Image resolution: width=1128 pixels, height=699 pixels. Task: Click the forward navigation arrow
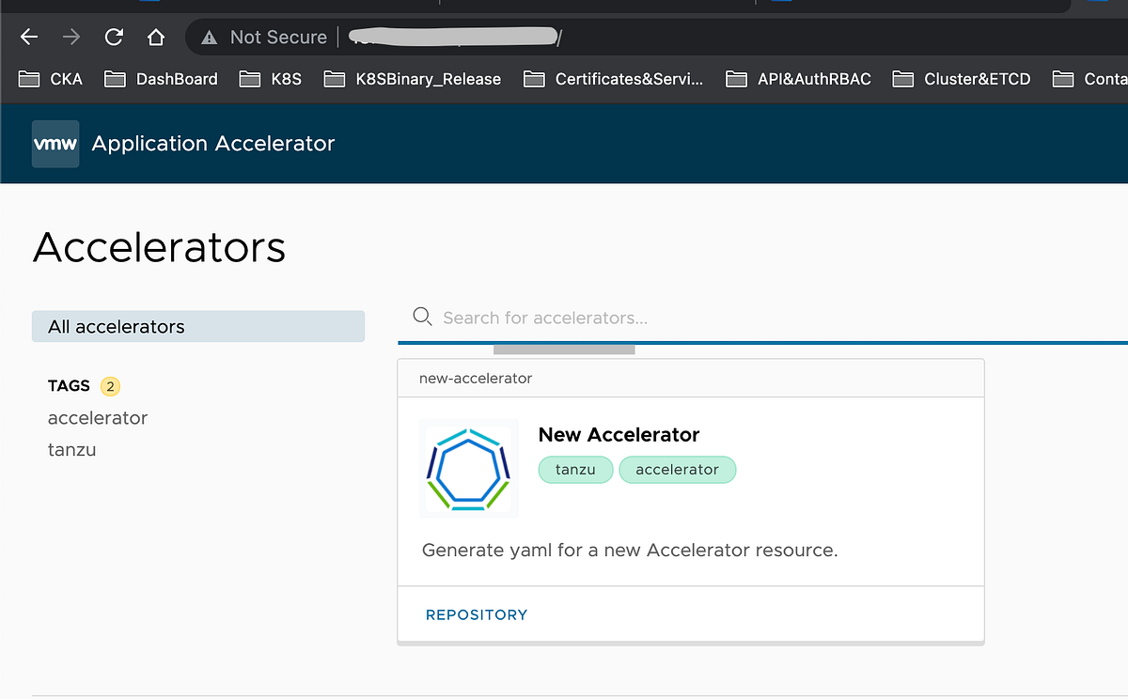(x=70, y=37)
